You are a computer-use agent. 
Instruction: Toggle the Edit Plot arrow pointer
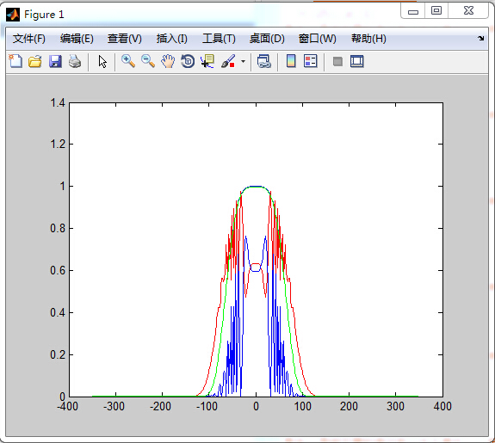[x=102, y=61]
